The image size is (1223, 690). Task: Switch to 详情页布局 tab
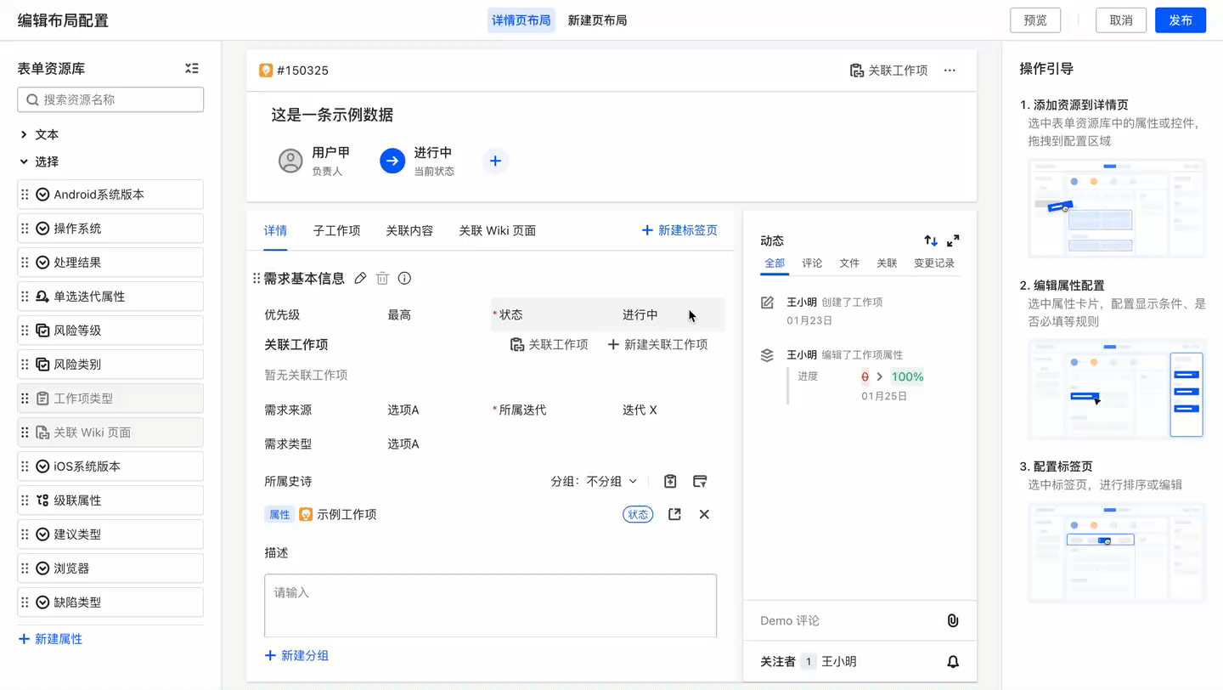521,20
